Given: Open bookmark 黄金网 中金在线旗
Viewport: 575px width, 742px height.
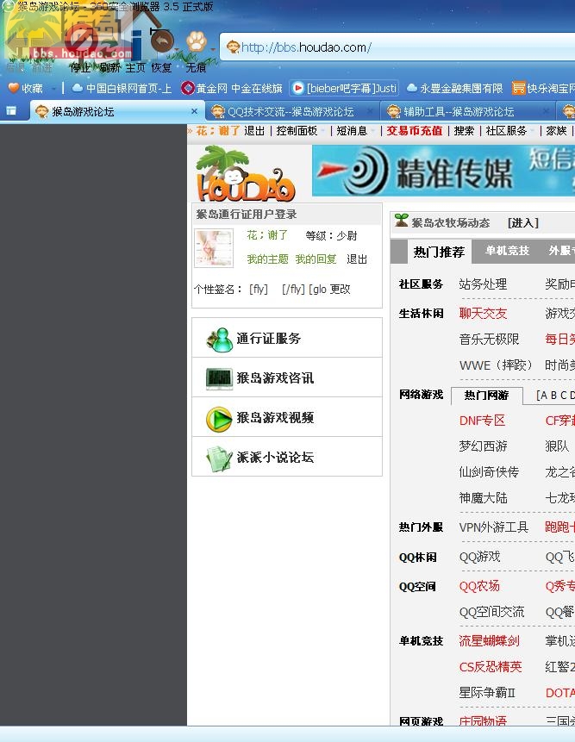Looking at the screenshot, I should click(232, 89).
